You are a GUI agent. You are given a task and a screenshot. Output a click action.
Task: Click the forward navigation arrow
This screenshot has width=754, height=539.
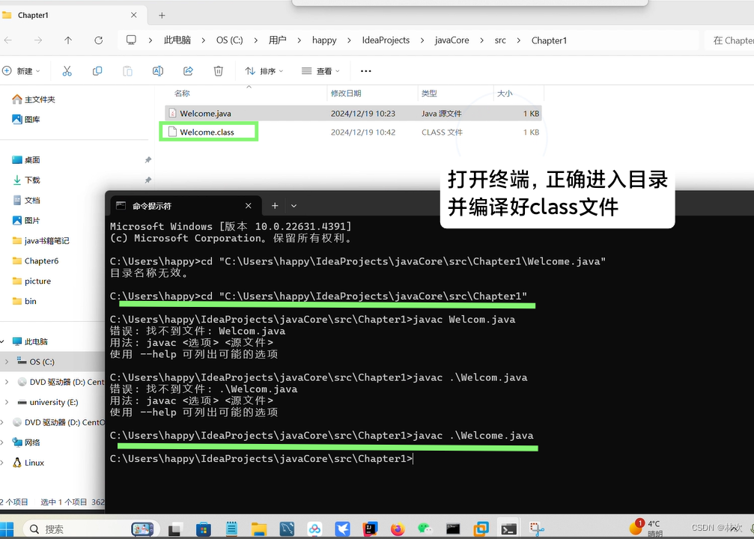point(38,40)
